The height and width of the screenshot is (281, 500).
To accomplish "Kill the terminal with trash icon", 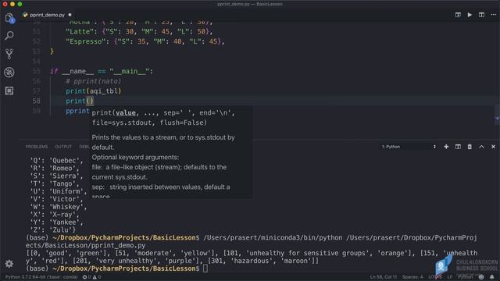I will [470, 147].
